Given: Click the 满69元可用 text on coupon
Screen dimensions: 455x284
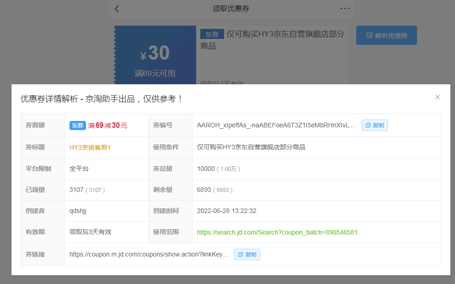Looking at the screenshot, I should pyautogui.click(x=155, y=73).
